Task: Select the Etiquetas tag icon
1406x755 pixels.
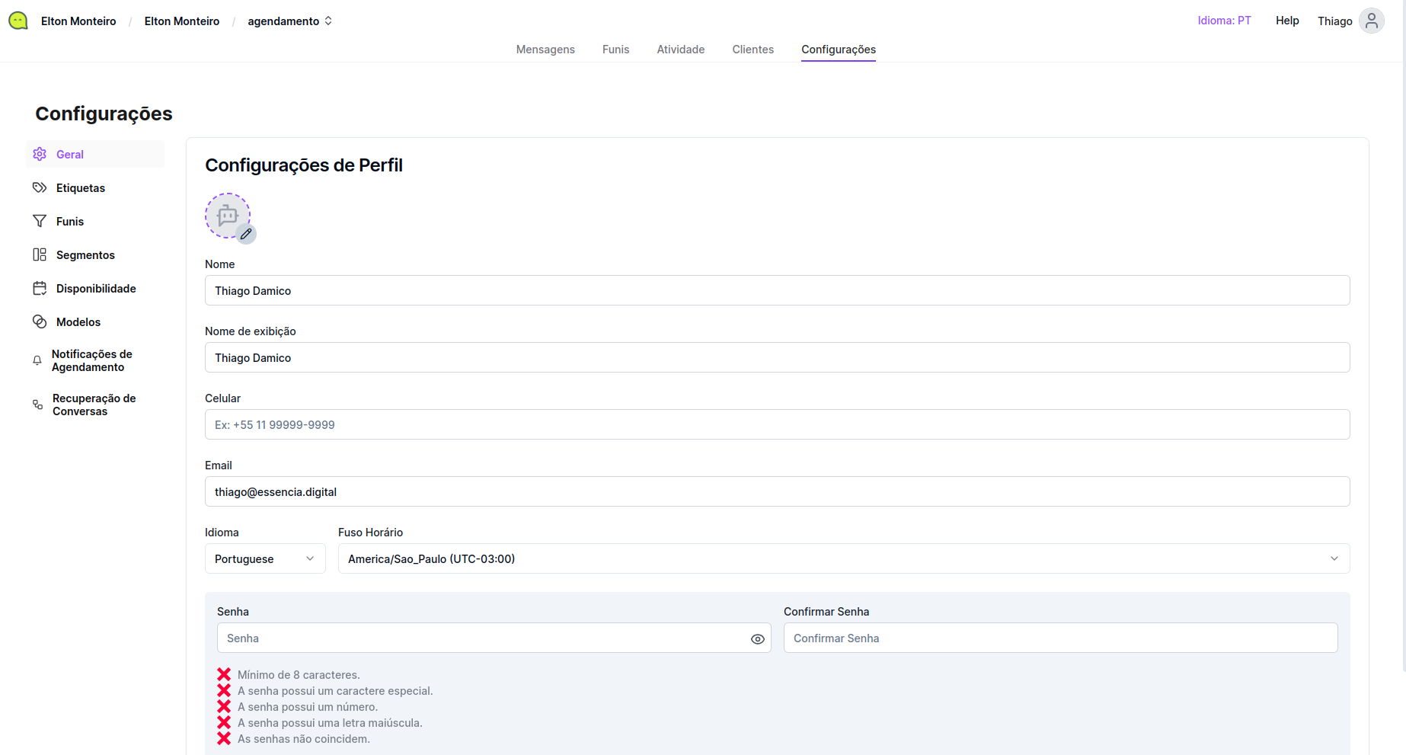Action: click(40, 187)
